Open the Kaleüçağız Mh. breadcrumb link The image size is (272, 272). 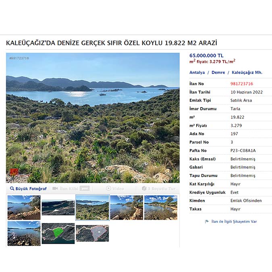coord(247,73)
